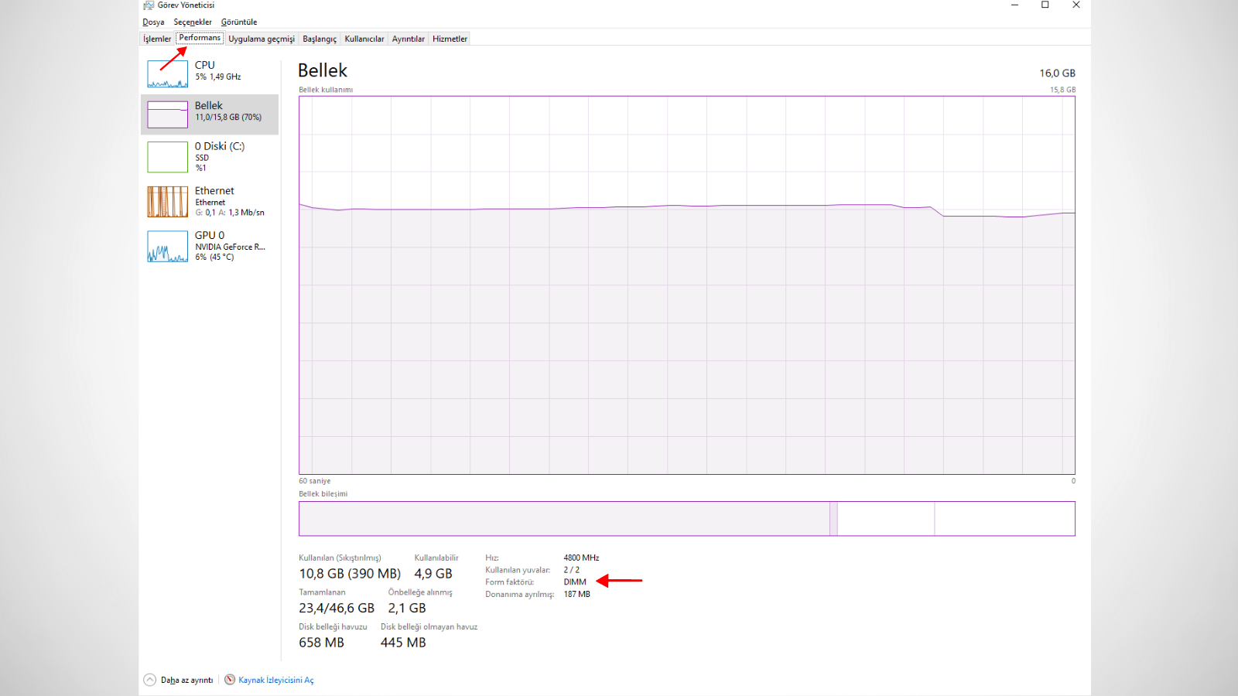Select the Bellek memory graph thumbnail
This screenshot has width=1238, height=696.
167,114
